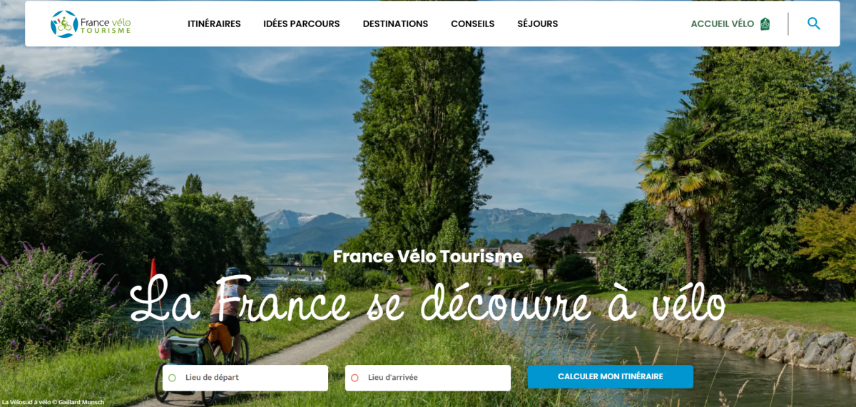
Task: Open the Conseils menu
Action: (472, 24)
